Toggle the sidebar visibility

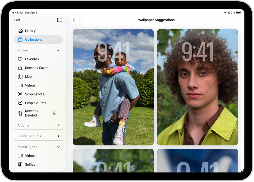60,20
